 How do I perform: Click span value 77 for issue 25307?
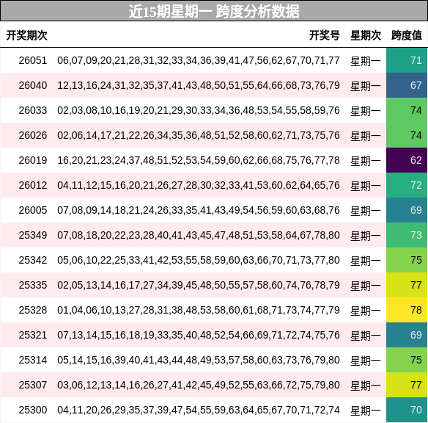(x=407, y=385)
